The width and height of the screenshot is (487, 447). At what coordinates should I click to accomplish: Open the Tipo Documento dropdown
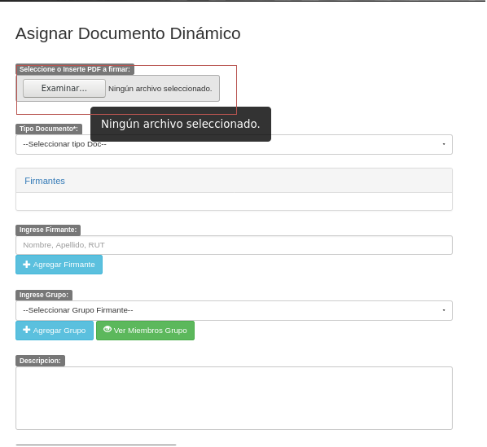coord(234,144)
